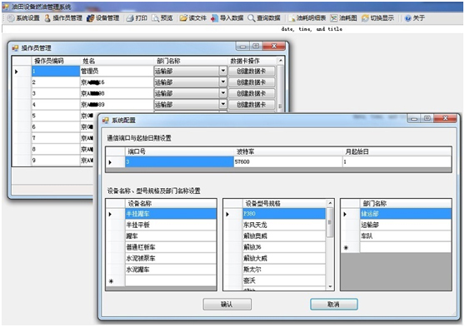The image size is (465, 327).
Task: Select the highlighted first 部门名称 list row
Action: coord(405,214)
